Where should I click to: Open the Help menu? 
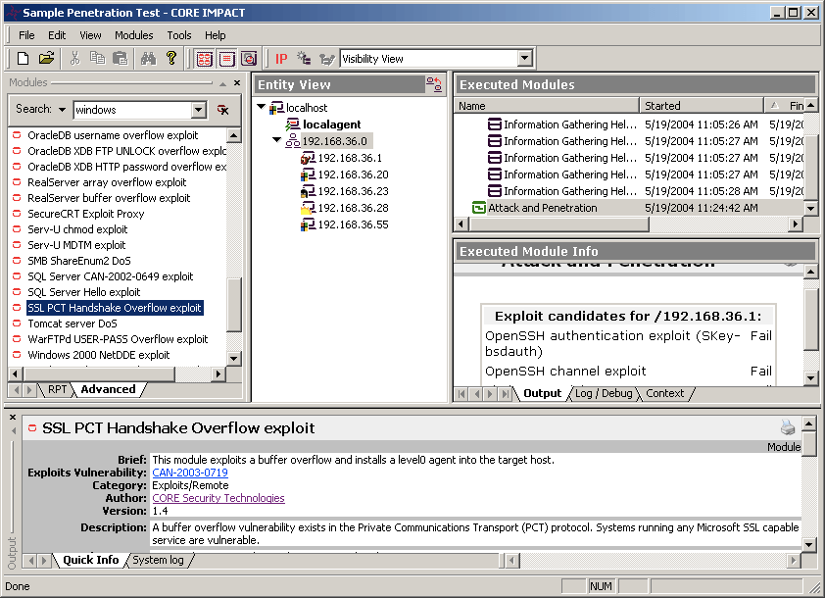216,35
